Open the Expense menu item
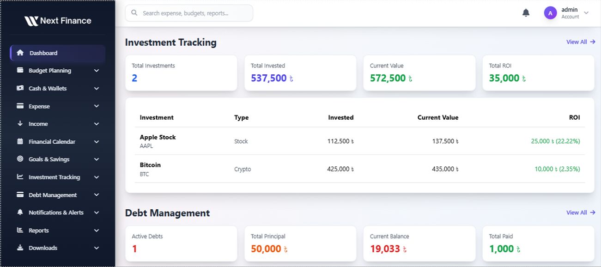 click(x=58, y=106)
